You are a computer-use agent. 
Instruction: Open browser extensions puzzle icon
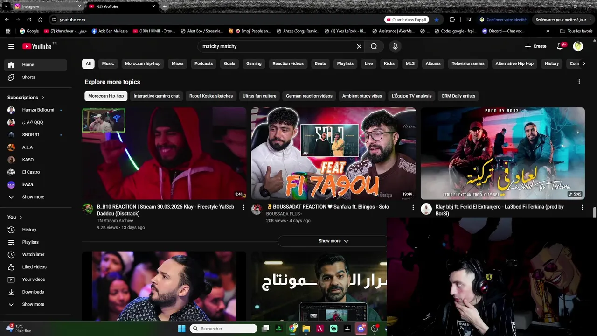click(452, 20)
